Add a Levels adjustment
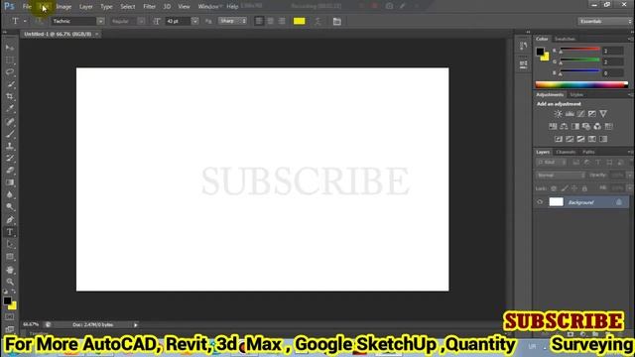Image resolution: width=635 pixels, height=357 pixels. (x=570, y=114)
